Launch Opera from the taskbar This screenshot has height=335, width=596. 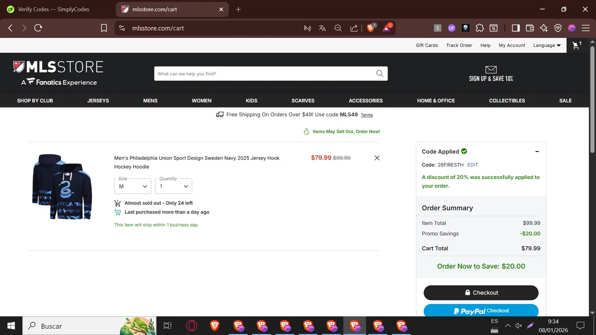coord(192,326)
